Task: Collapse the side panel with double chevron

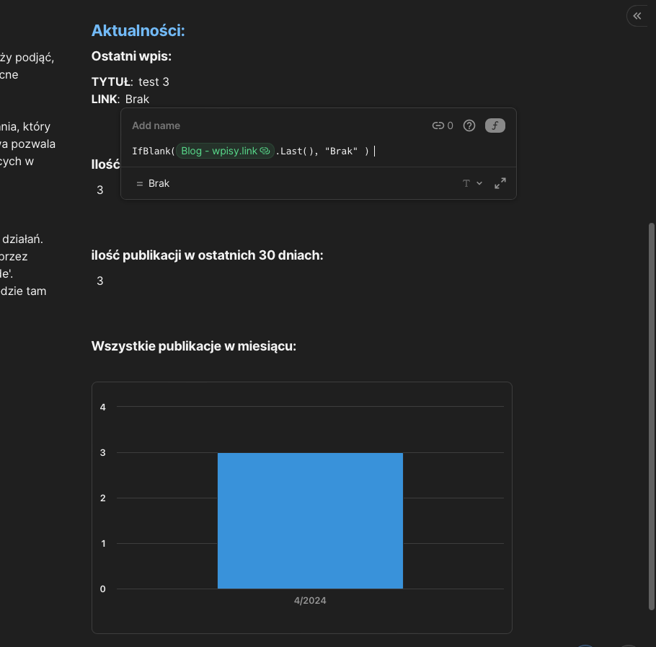Action: (637, 16)
